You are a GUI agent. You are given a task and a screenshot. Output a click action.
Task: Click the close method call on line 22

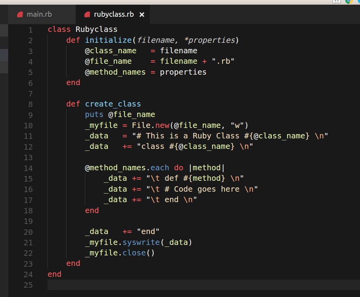[x=134, y=253]
